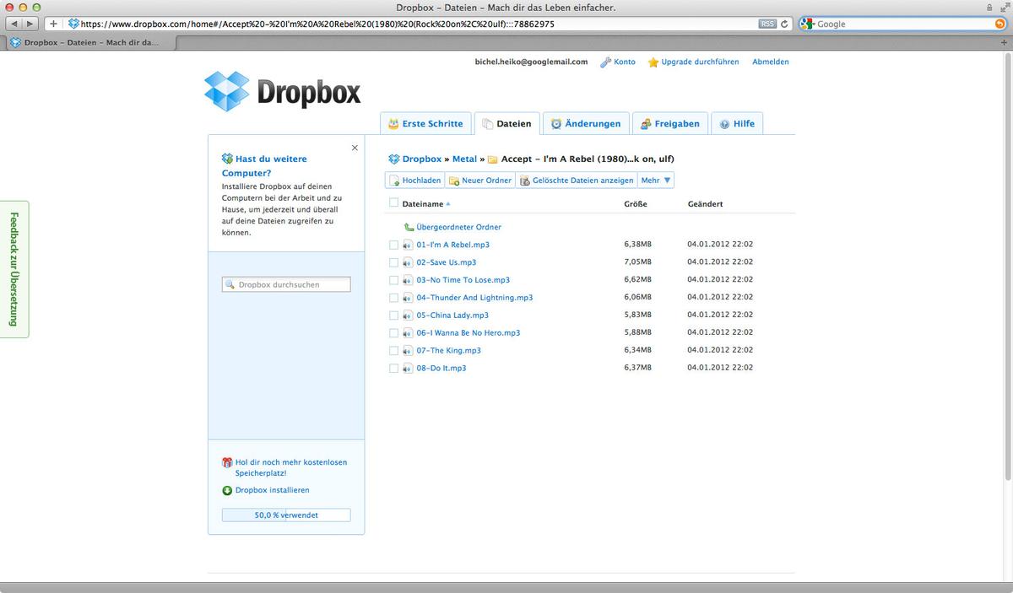Click the magnifier icon in Dropbox search
Screen dimensions: 1013x593
click(x=230, y=285)
